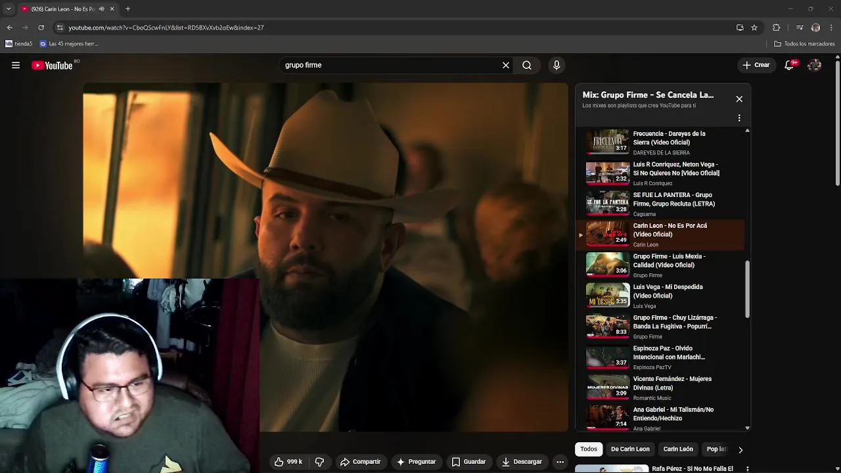Play Espinoza Paz Olvido Intencional video

coord(660,357)
